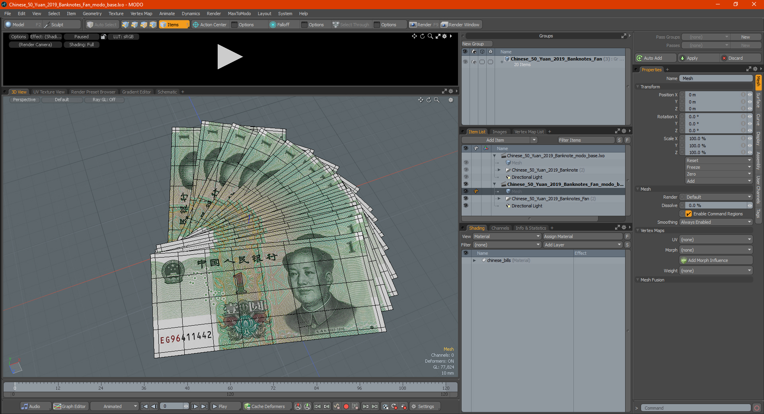This screenshot has height=414, width=764.
Task: Toggle visibility of Chinese_50_Yuan_2019_Banknotes_Fan item
Action: point(466,199)
